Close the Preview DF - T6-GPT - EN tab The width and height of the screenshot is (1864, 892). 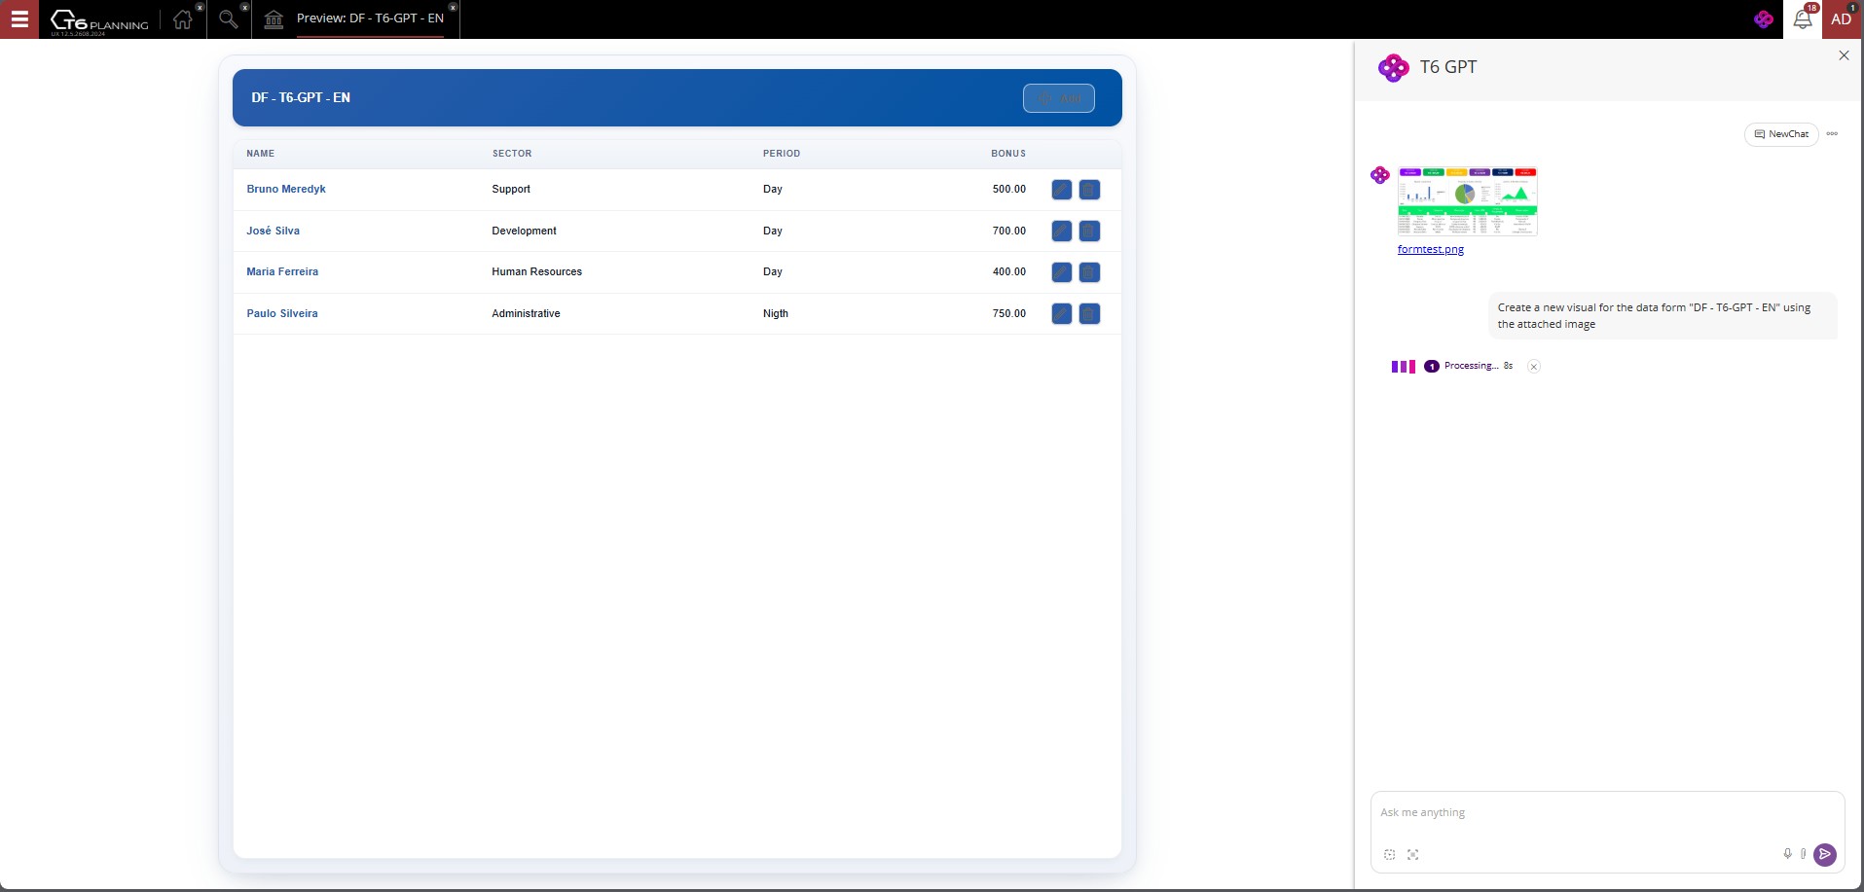click(x=453, y=7)
